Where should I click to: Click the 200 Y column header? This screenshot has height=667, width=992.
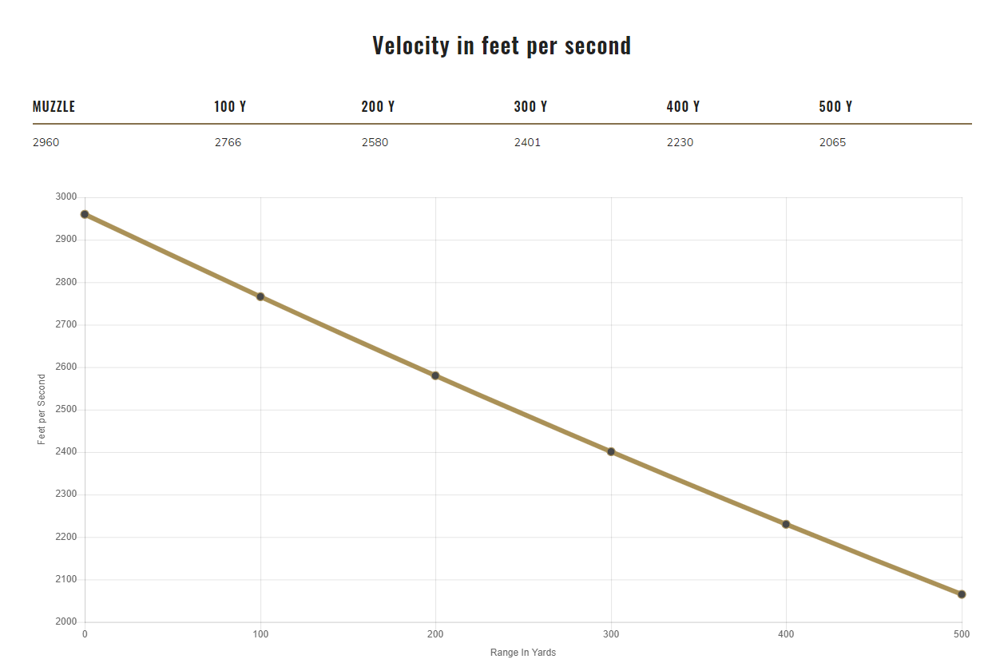[x=378, y=106]
